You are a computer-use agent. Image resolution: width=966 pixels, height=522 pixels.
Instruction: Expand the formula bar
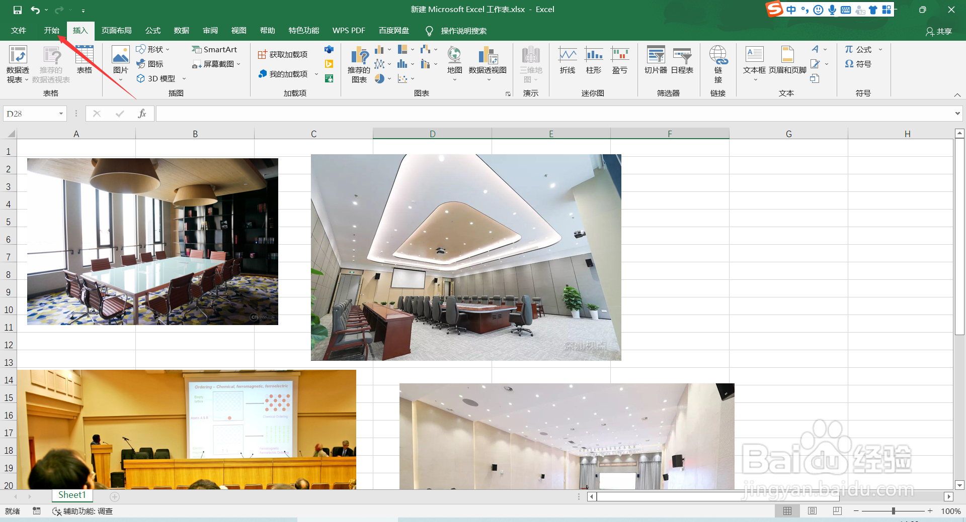[x=957, y=114]
